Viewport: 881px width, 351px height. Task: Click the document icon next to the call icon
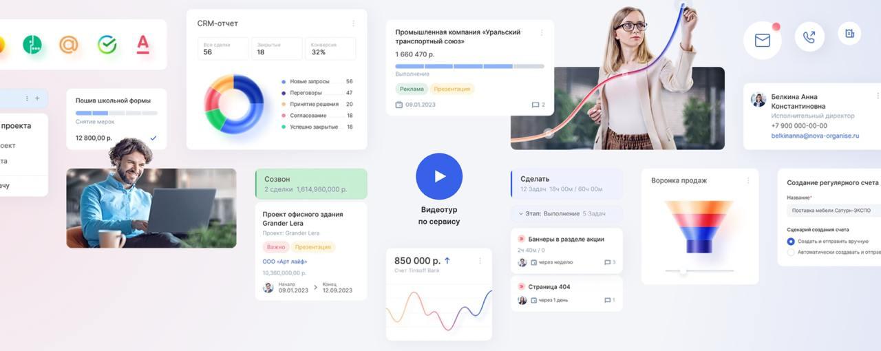[849, 33]
